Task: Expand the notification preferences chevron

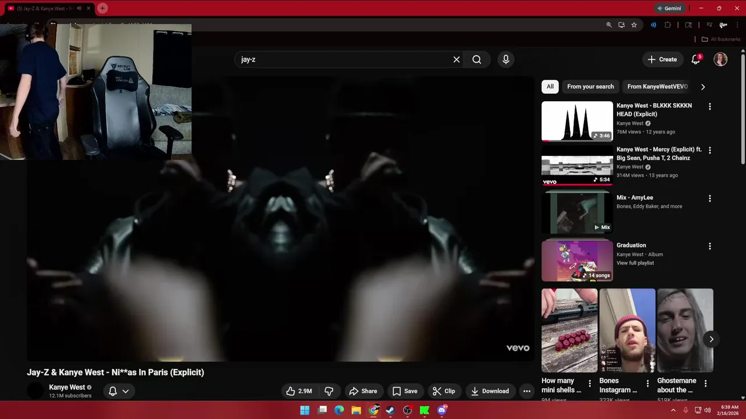Action: click(125, 391)
